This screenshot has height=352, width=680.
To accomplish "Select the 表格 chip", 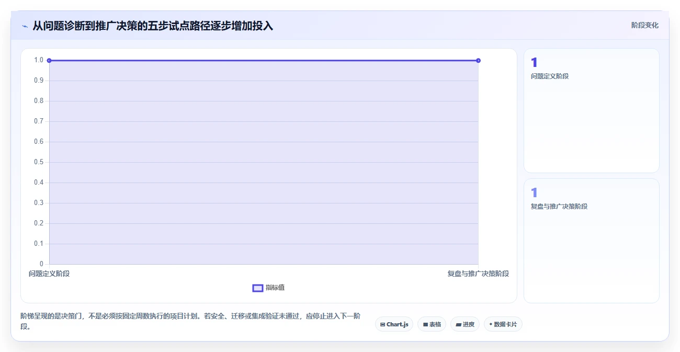I will tap(432, 324).
